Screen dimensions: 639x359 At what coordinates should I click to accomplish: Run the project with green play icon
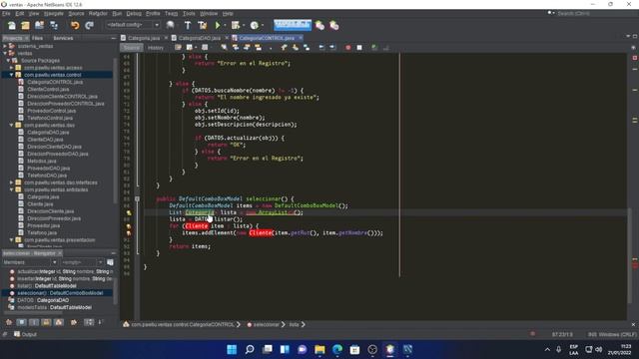(218, 25)
